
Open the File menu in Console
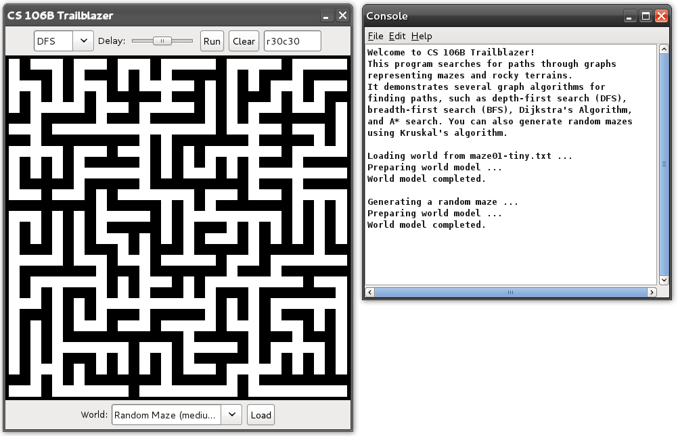pos(375,36)
